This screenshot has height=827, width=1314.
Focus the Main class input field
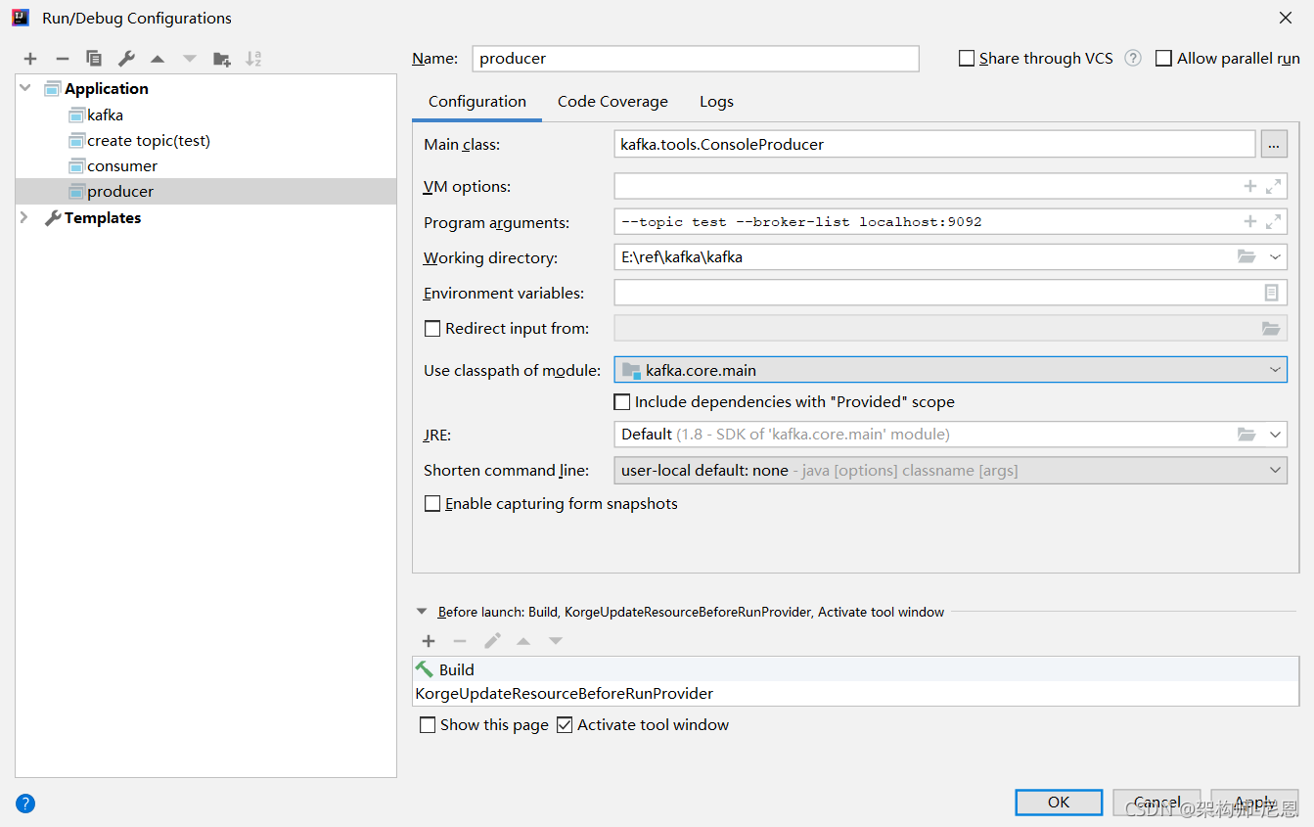tap(934, 144)
